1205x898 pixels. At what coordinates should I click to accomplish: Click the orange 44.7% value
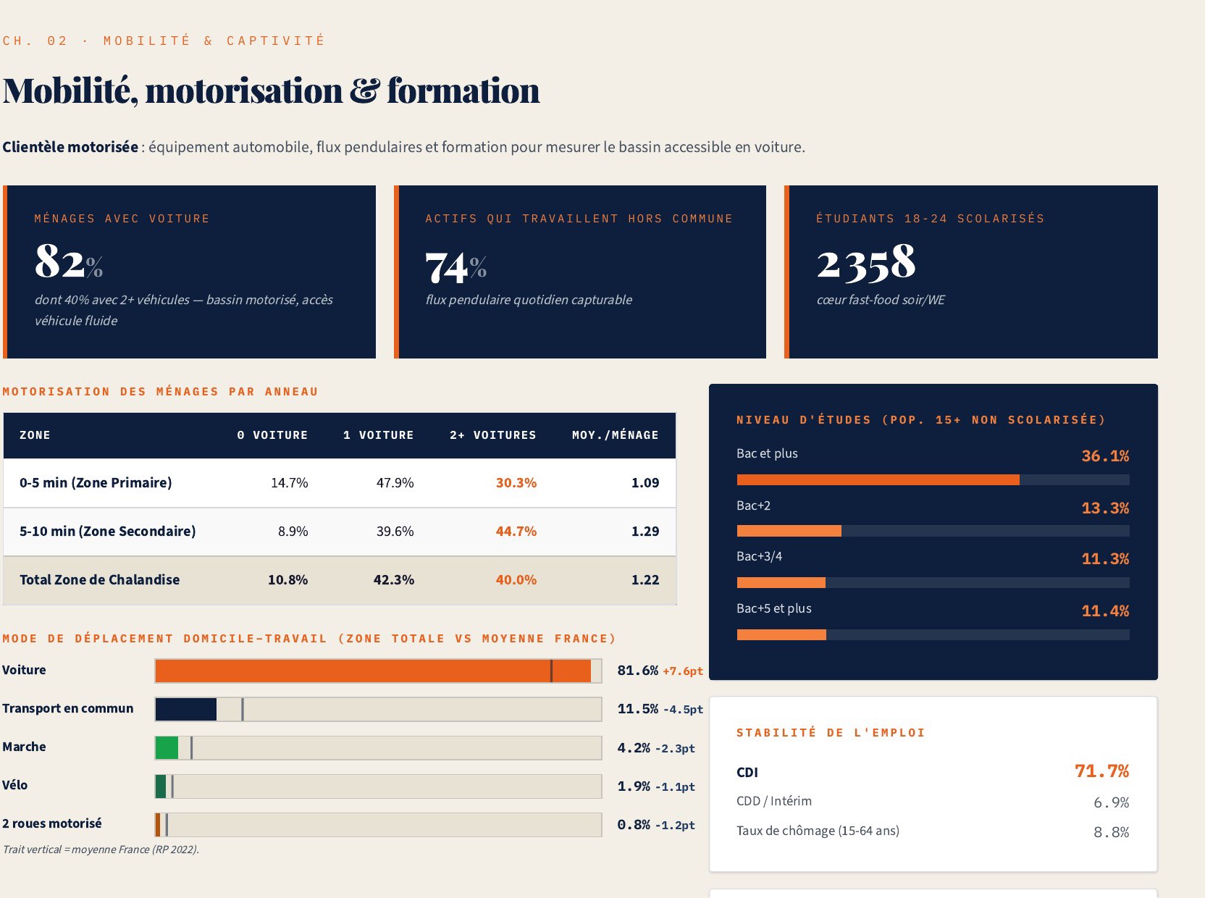(x=516, y=532)
